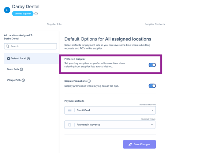The height and width of the screenshot is (153, 205).
Task: Disable the Display Promotions switch
Action: (x=152, y=86)
